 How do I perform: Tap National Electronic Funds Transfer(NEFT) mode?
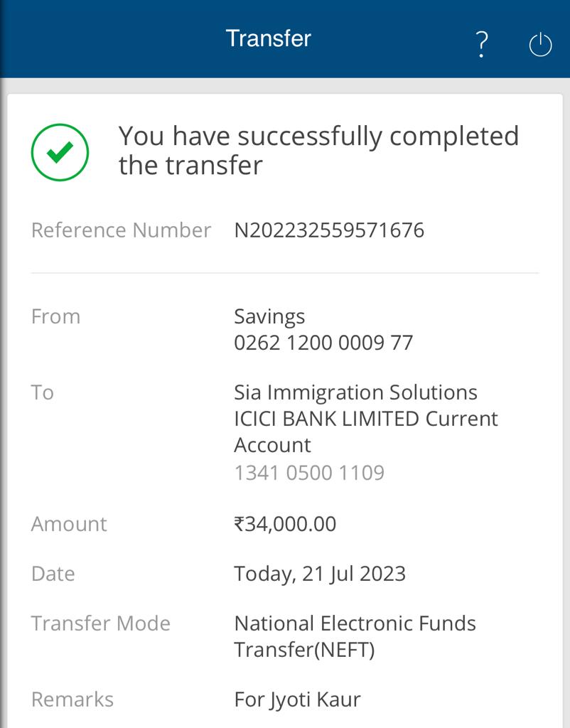point(355,636)
